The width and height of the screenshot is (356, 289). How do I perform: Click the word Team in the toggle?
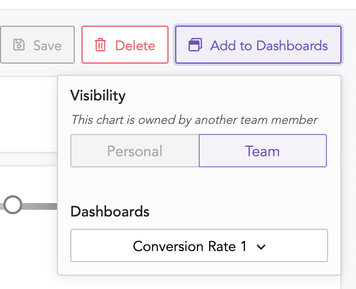(262, 151)
